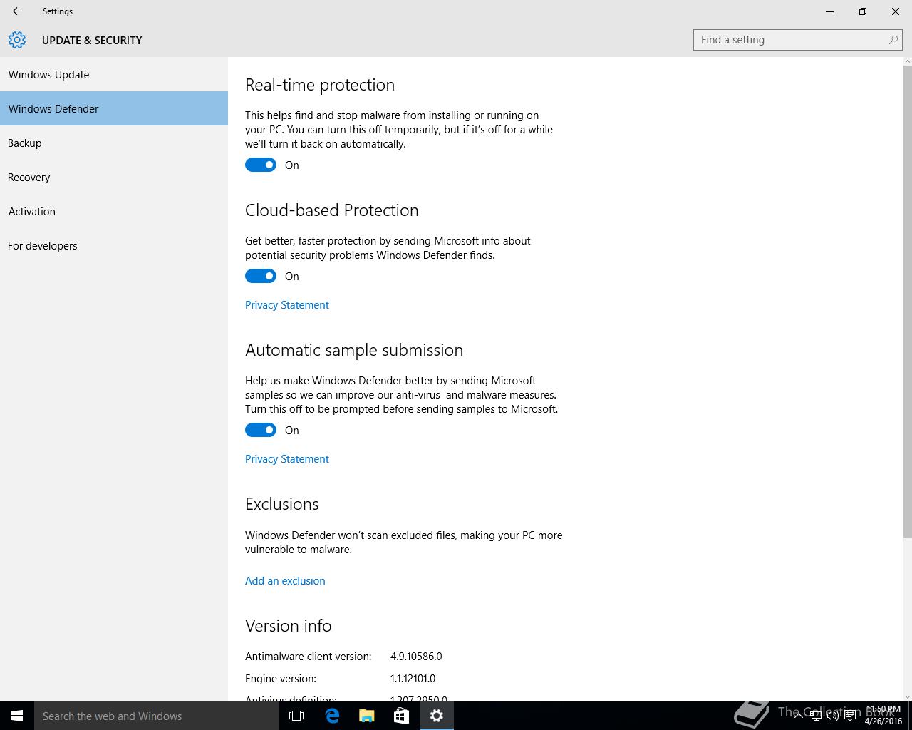The height and width of the screenshot is (730, 912).
Task: Open the Windows Start button
Action: click(x=17, y=716)
